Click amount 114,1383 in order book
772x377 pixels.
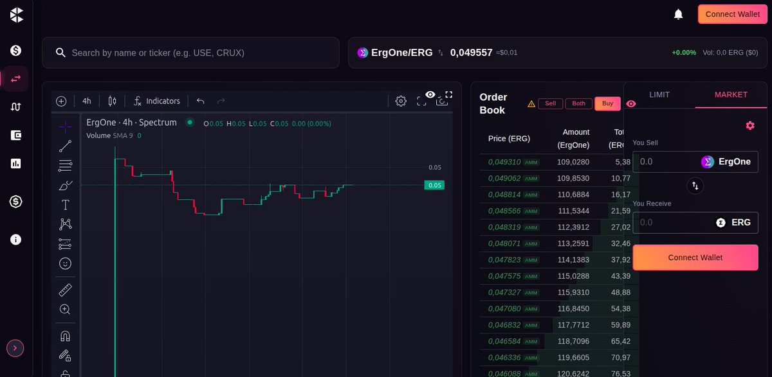[x=573, y=259]
